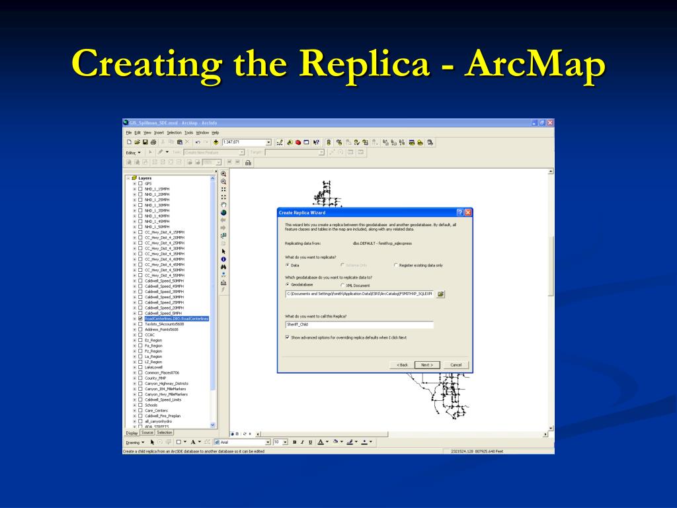Toggle Show advanced options checkbox

pyautogui.click(x=288, y=337)
